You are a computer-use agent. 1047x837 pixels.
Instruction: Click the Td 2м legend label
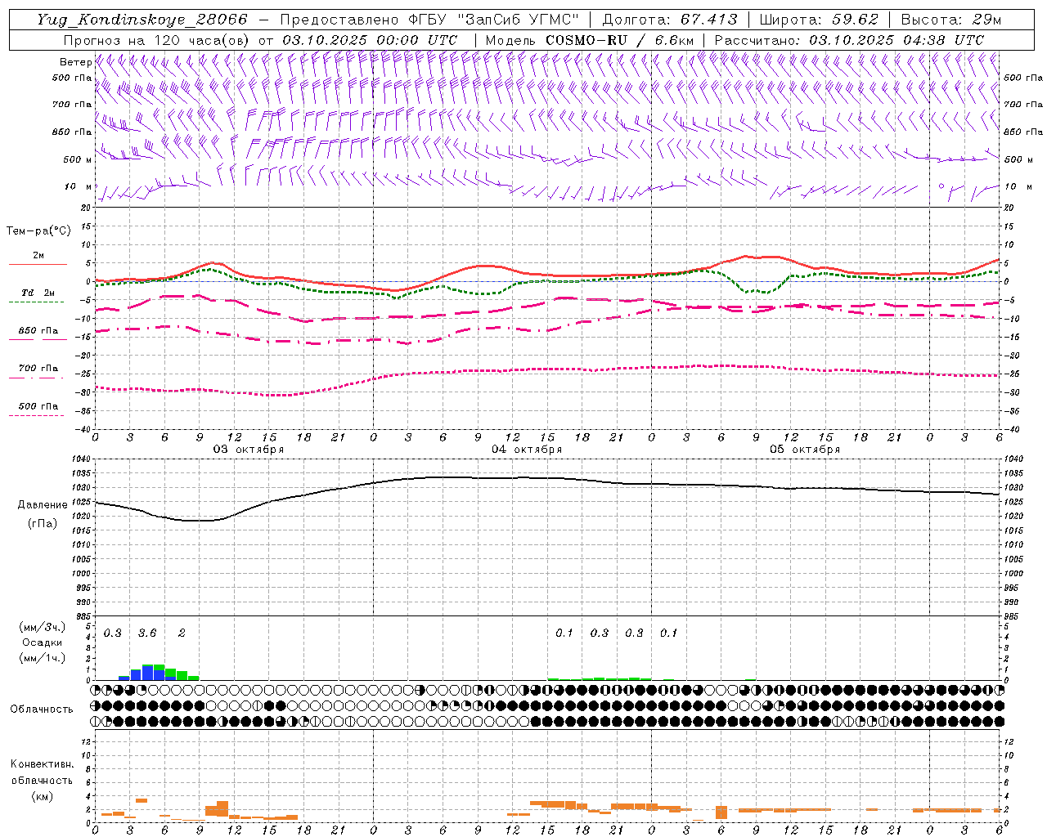(x=38, y=293)
